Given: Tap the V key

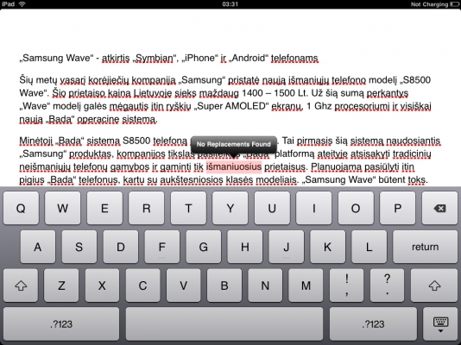Looking at the screenshot, I should (x=184, y=285).
